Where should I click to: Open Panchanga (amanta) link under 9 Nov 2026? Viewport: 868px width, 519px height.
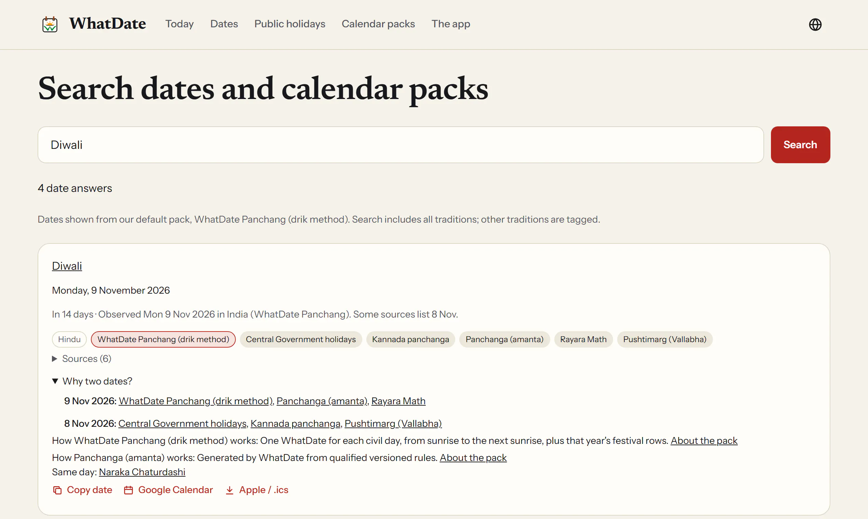click(x=322, y=401)
